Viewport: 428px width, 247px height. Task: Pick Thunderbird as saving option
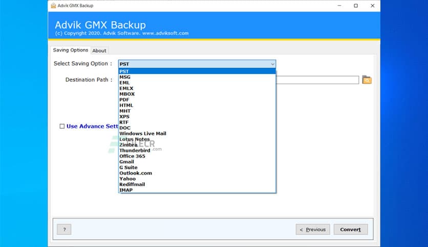(x=197, y=151)
